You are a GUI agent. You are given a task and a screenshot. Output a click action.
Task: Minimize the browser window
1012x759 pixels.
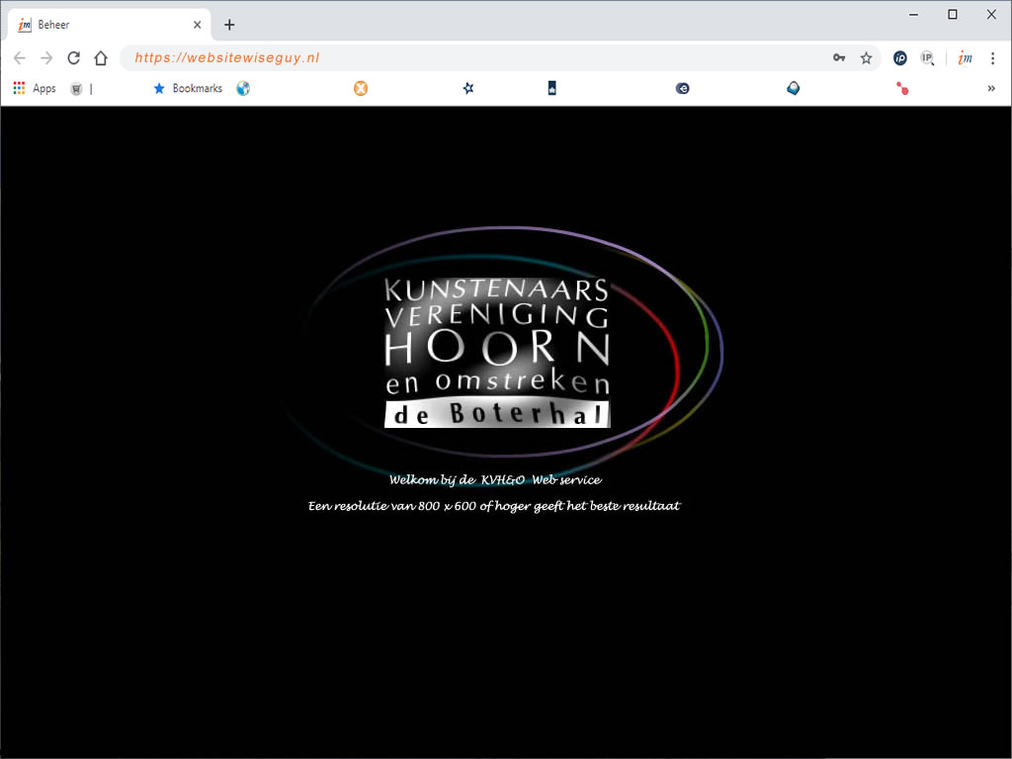914,14
